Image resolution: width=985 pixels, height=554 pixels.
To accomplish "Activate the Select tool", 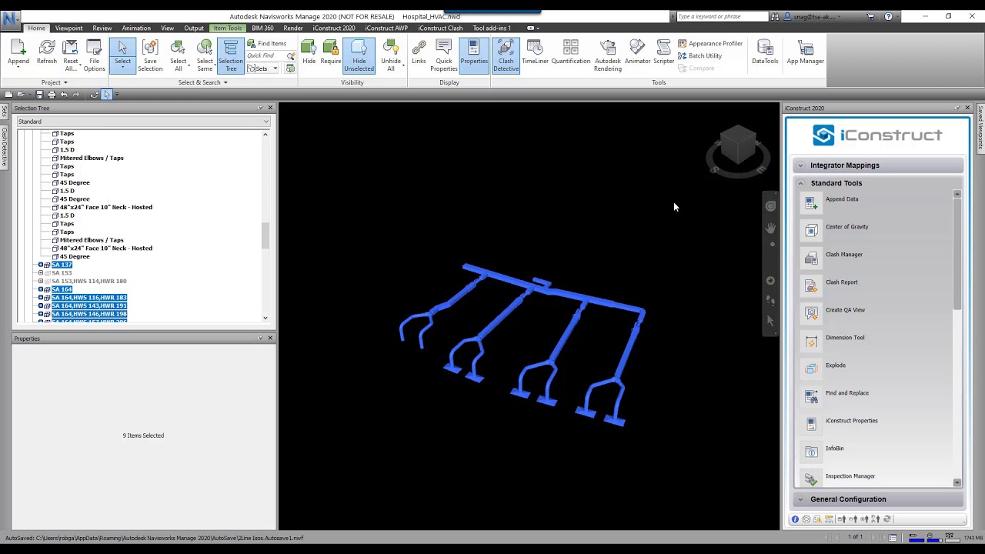I will click(x=122, y=54).
